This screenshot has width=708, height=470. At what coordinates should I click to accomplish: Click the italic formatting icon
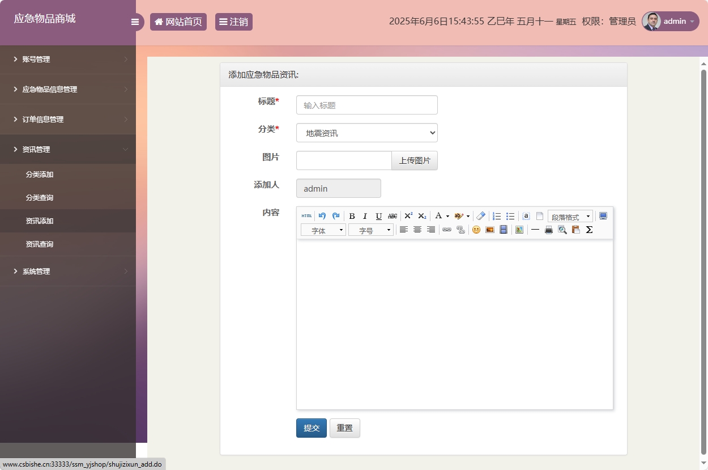(365, 216)
